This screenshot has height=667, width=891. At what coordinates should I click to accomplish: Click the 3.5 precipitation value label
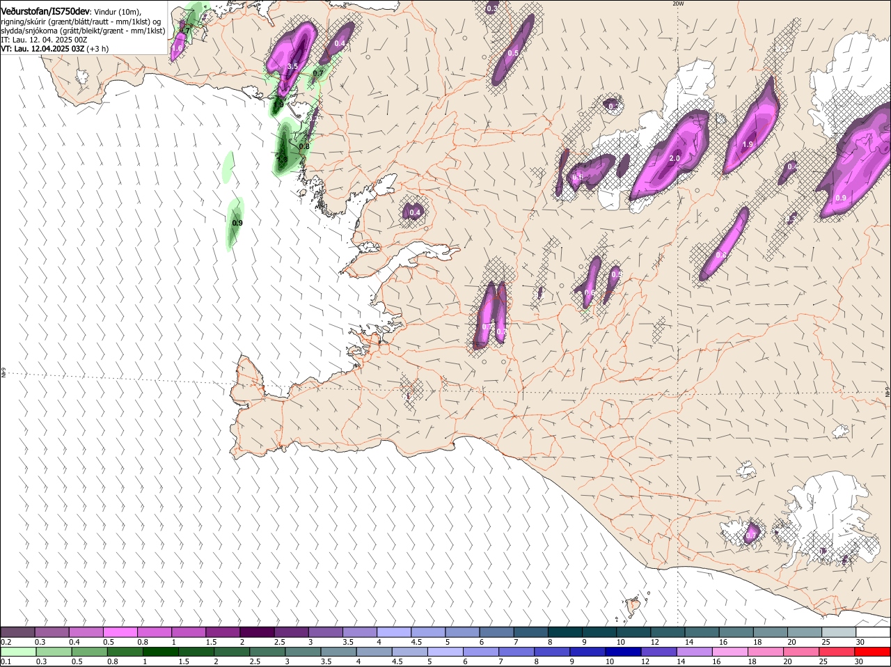(292, 66)
